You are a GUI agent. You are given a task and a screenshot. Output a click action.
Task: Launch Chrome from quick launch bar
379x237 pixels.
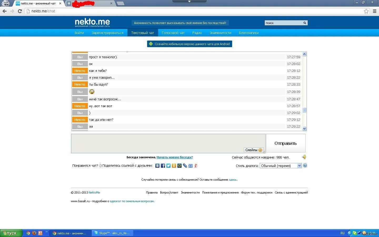[x=28, y=233]
